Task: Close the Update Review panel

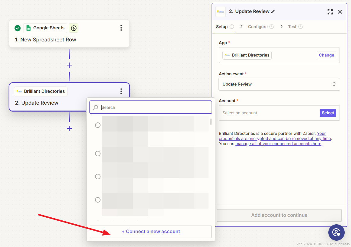Action: pyautogui.click(x=340, y=12)
